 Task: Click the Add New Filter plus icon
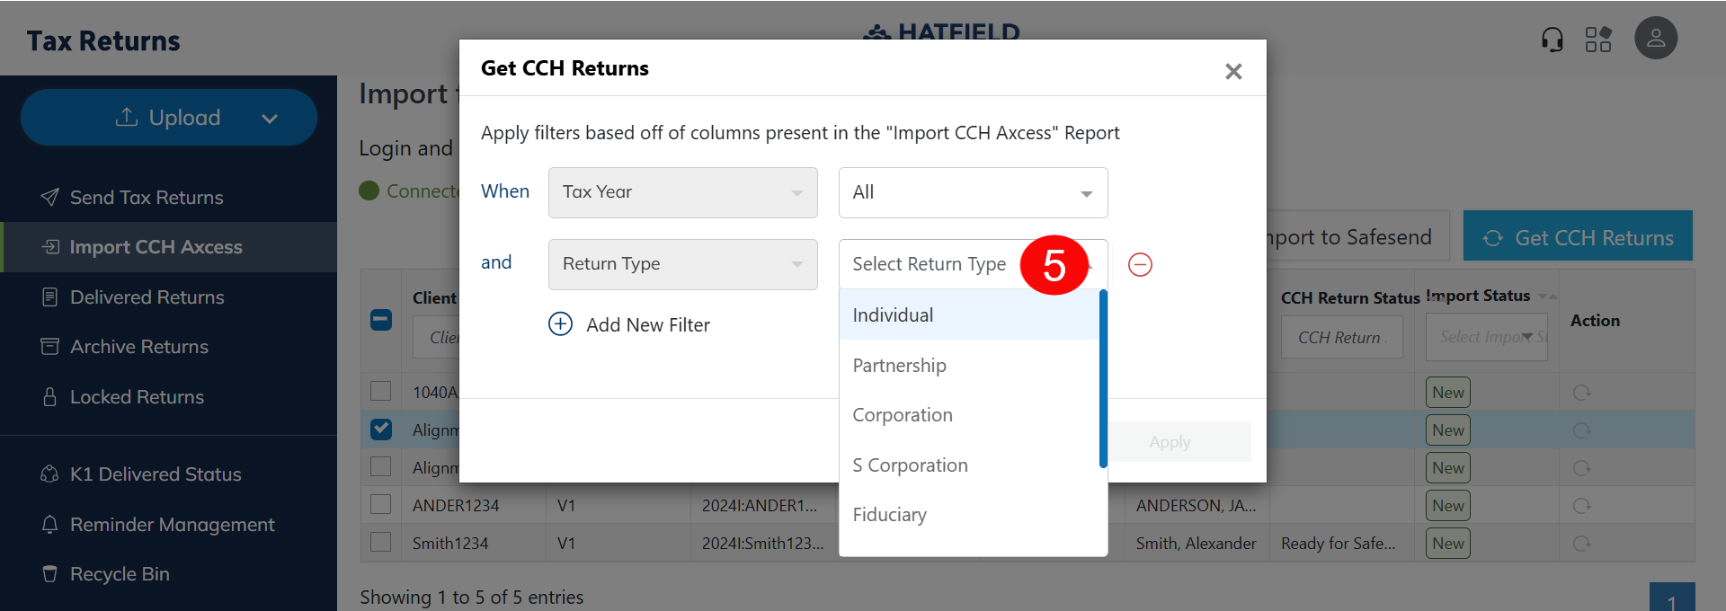[560, 324]
